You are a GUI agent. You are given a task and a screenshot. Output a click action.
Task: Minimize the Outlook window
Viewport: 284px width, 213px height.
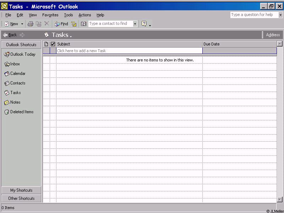point(263,6)
